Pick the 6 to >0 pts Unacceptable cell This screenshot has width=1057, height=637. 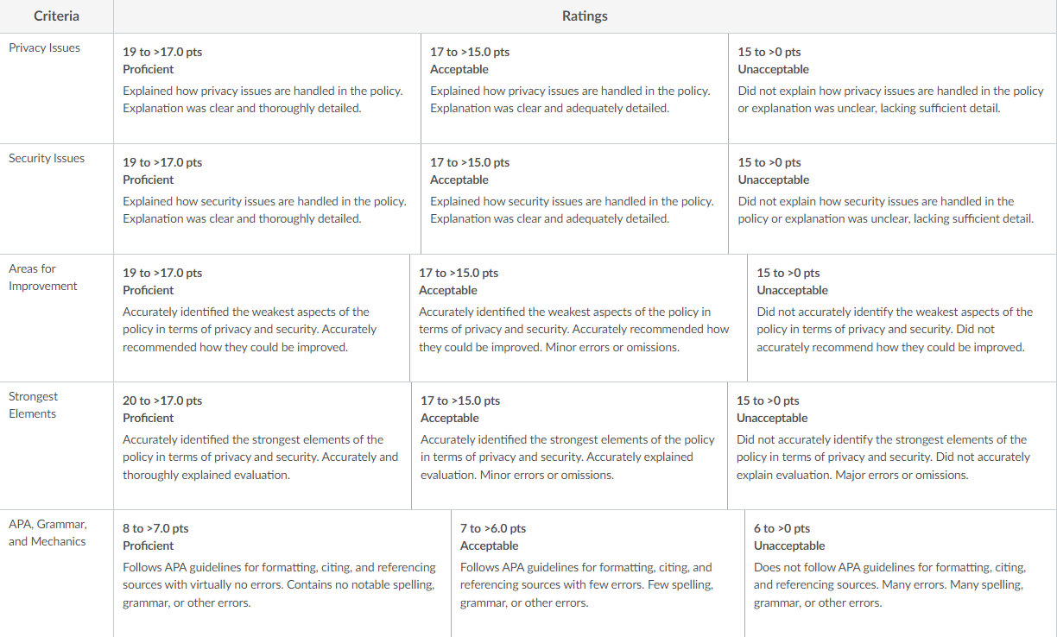tap(901, 573)
